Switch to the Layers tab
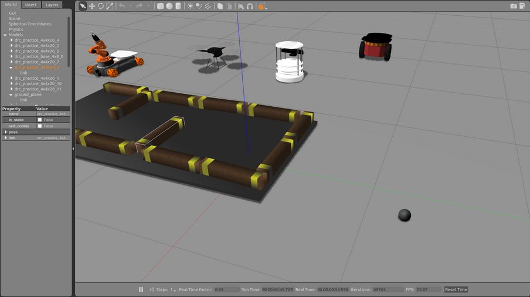 [x=52, y=5]
